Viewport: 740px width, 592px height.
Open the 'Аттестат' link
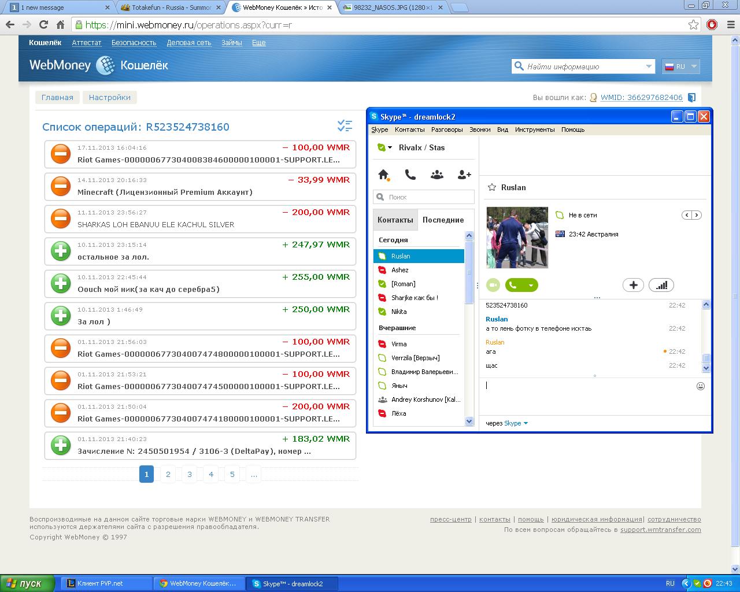87,43
